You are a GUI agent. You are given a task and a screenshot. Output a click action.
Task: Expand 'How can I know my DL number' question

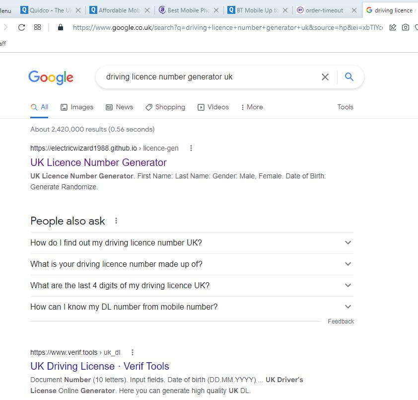click(x=192, y=307)
